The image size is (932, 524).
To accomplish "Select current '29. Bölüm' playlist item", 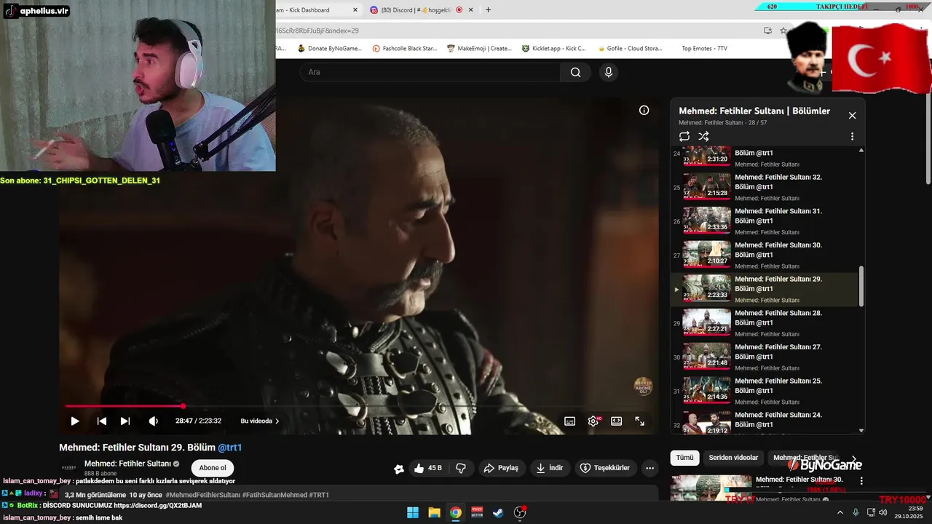I will (765, 289).
